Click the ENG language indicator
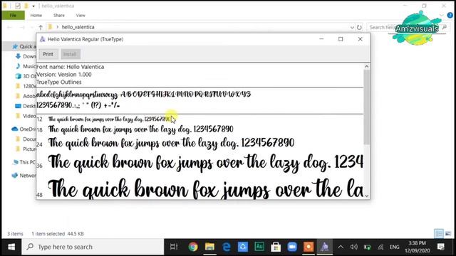The width and height of the screenshot is (456, 256). coord(394,247)
